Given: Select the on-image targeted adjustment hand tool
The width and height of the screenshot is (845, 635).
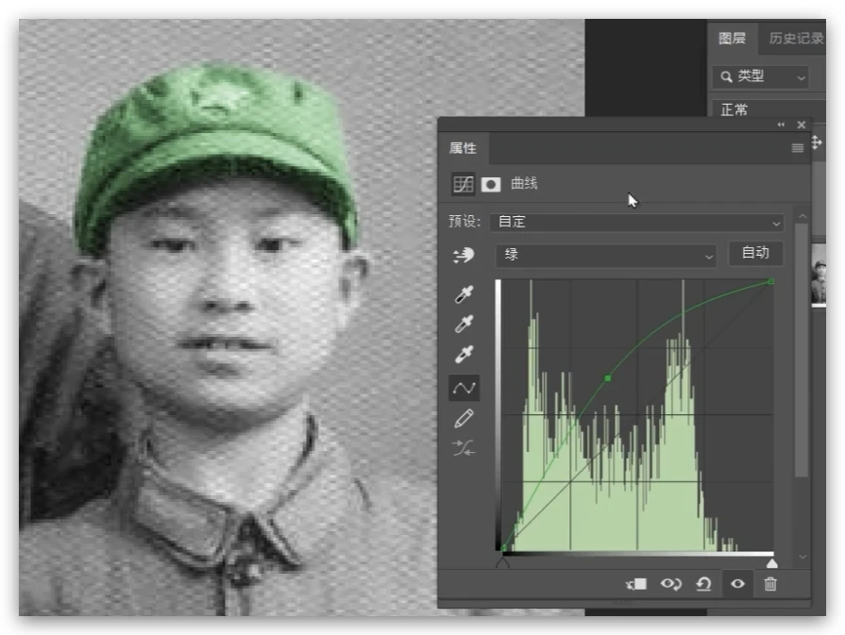Looking at the screenshot, I should tap(464, 255).
